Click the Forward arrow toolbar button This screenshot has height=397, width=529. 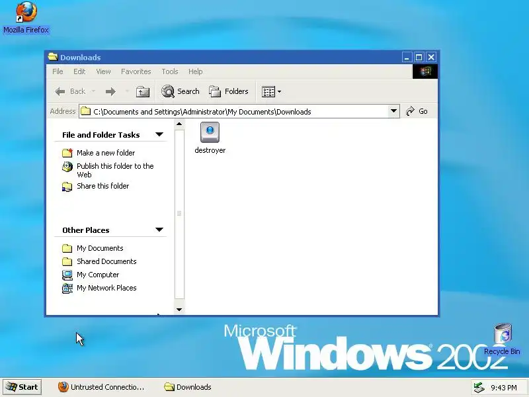110,91
